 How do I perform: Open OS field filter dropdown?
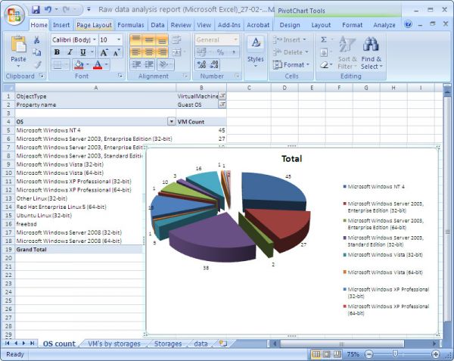(172, 122)
